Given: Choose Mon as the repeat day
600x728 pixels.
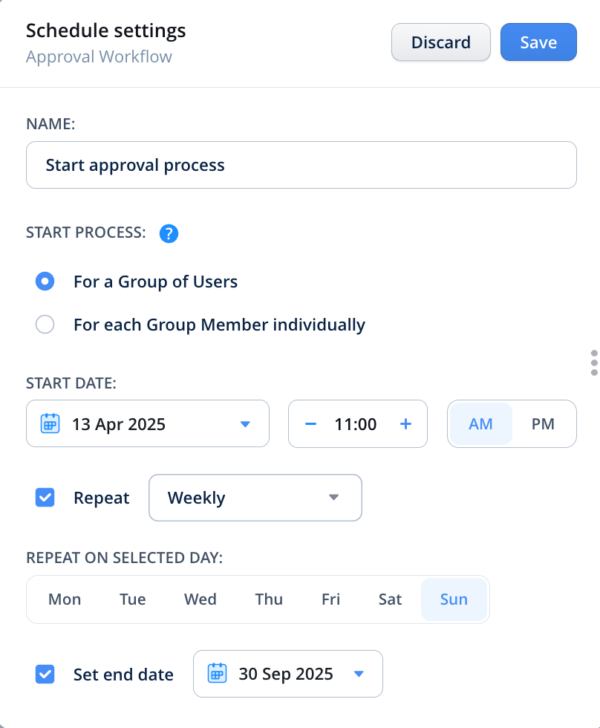Looking at the screenshot, I should 65,599.
